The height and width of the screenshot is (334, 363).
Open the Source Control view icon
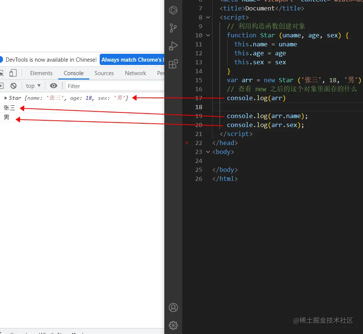point(173,28)
